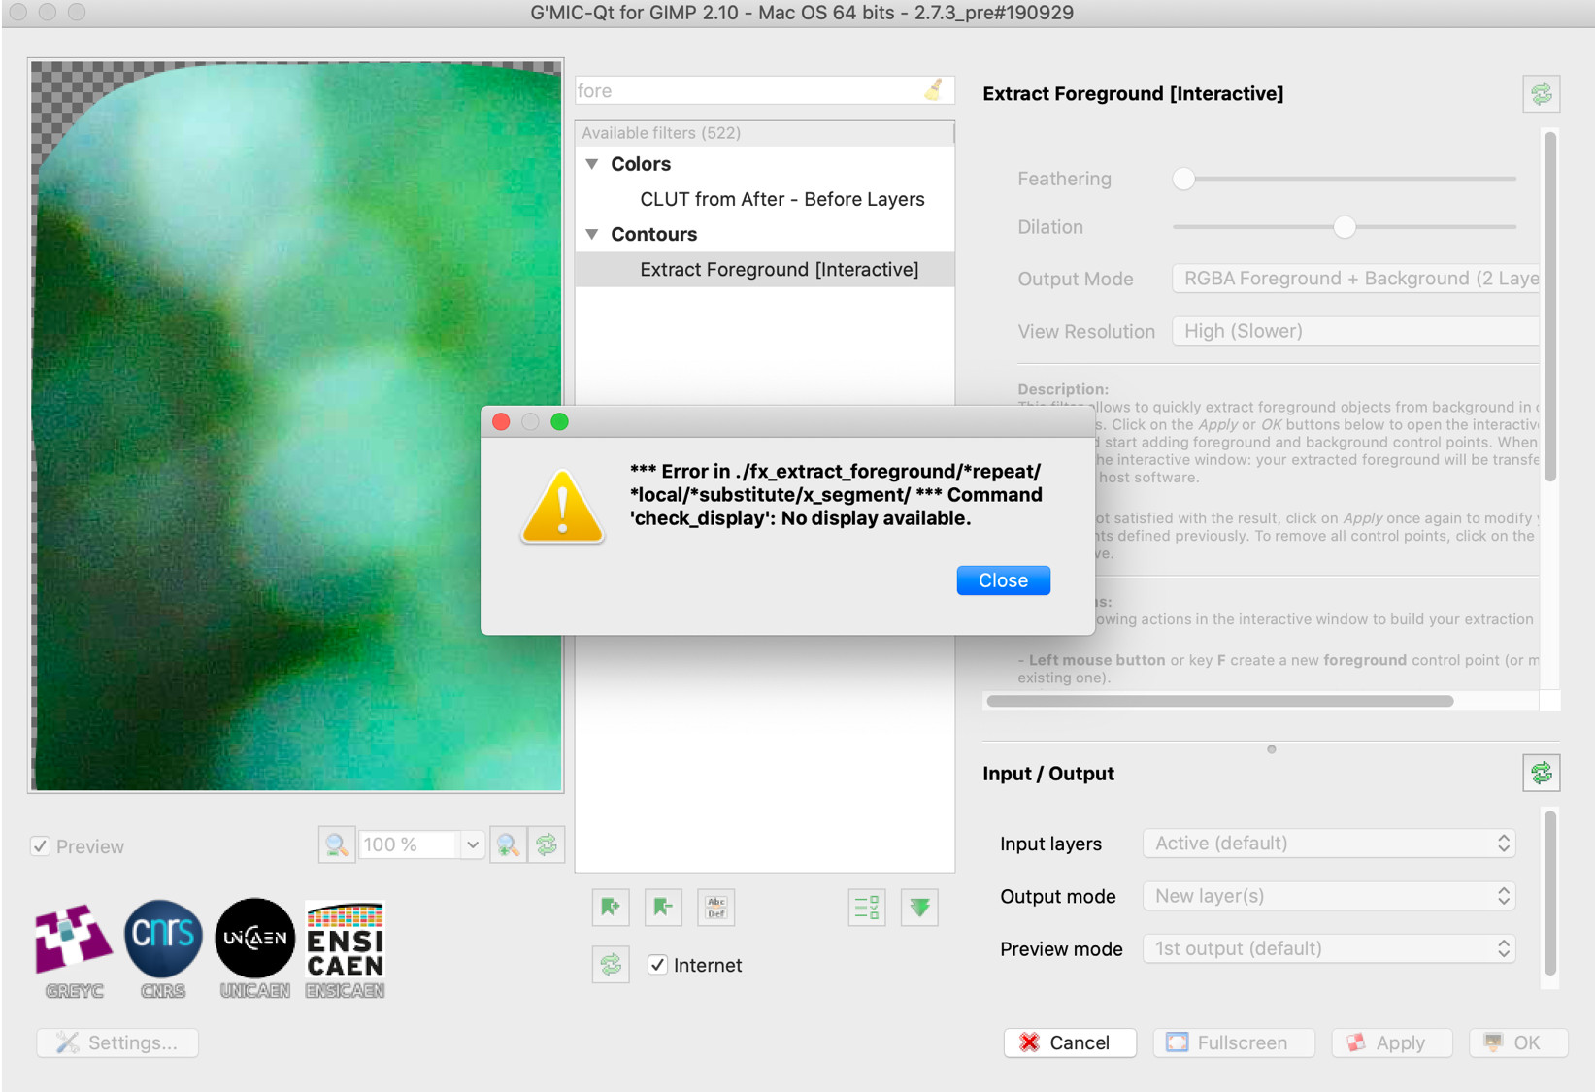1595x1092 pixels.
Task: Click the CNRS logo
Action: coord(163,948)
